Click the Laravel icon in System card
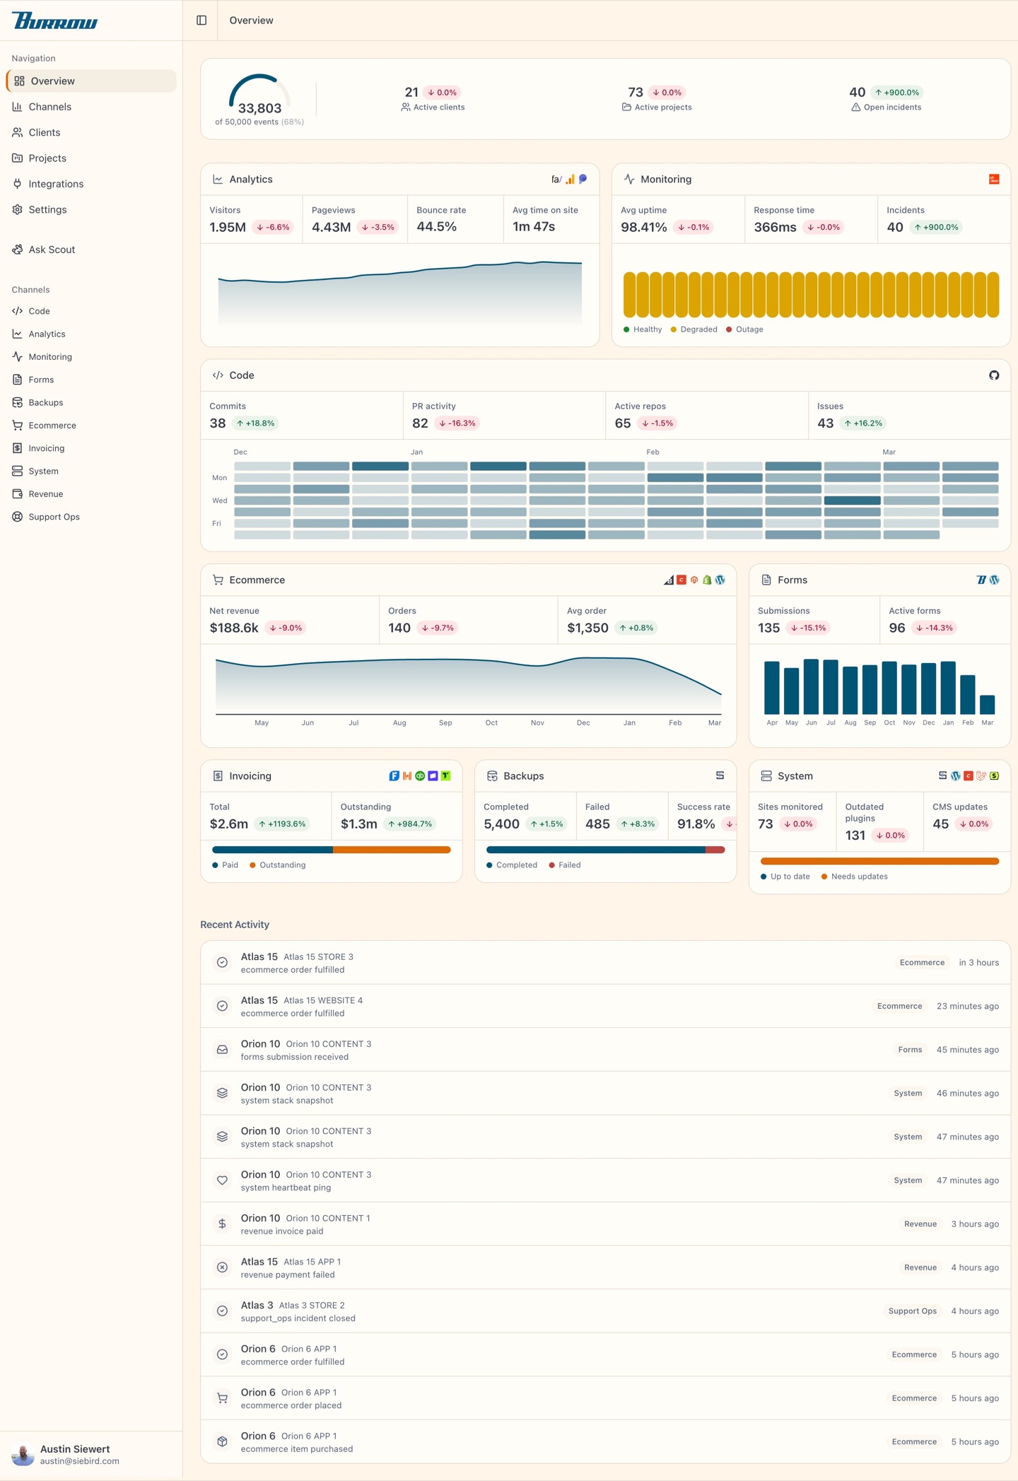 (x=981, y=775)
